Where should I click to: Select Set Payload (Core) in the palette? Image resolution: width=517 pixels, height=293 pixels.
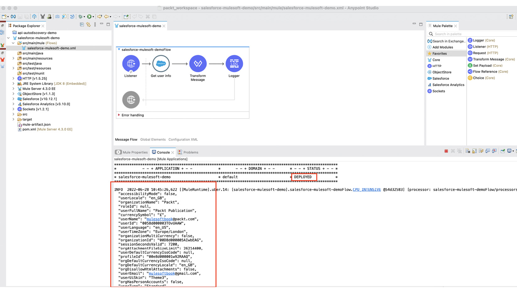pyautogui.click(x=485, y=65)
